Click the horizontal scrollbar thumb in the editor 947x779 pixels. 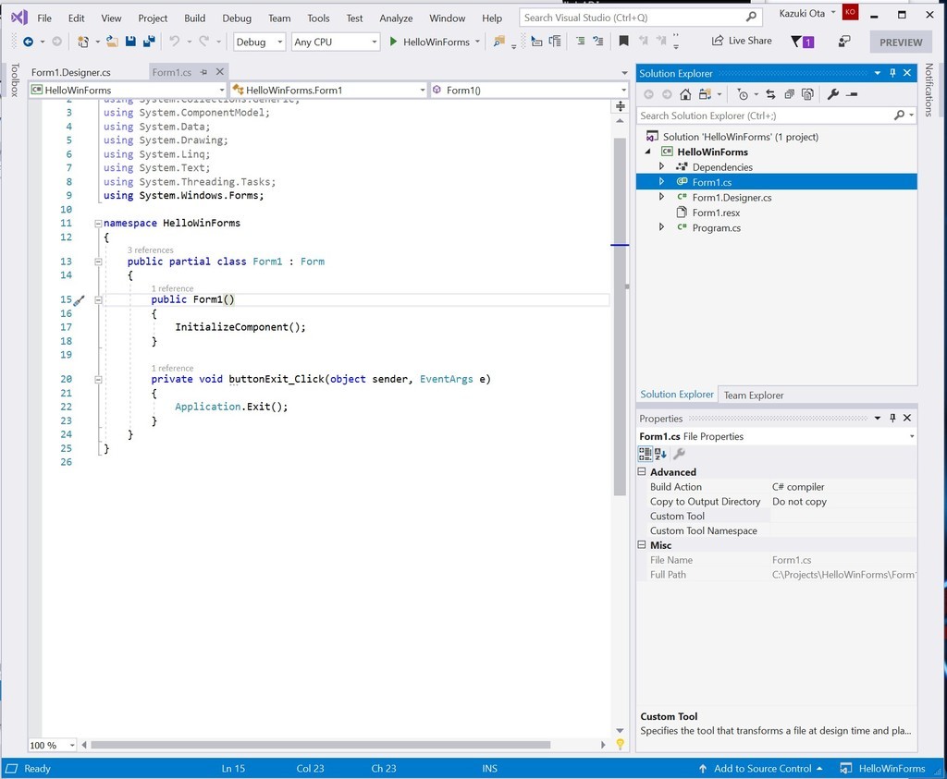pos(320,745)
